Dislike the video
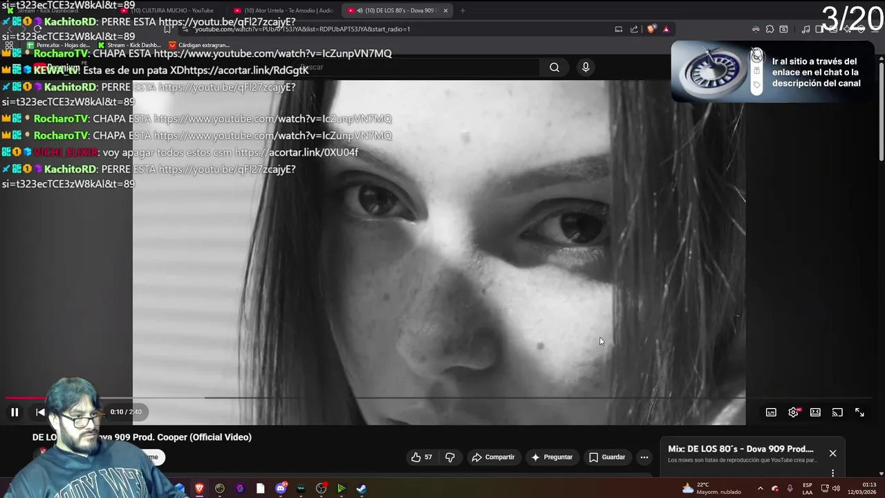Image resolution: width=885 pixels, height=498 pixels. pyautogui.click(x=450, y=457)
